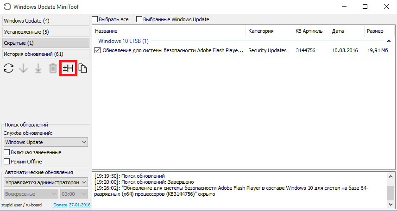Open the 'Служба обновлений' dropdown
Screen dimensions: 397x211
[45, 142]
